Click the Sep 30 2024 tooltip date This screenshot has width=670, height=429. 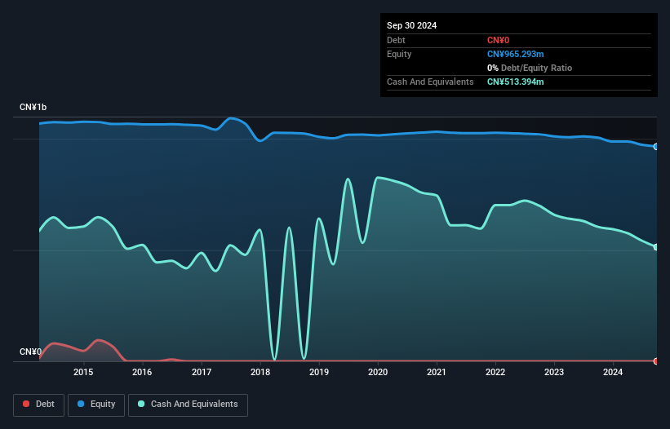pos(411,25)
